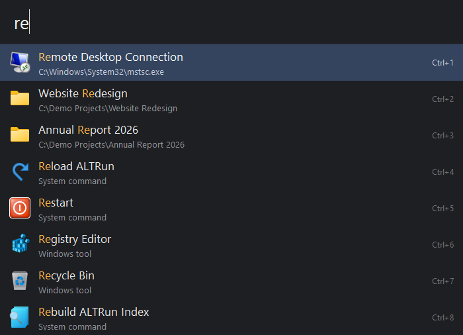Click "System command" under Reload ALTRun
Image resolution: width=463 pixels, height=335 pixels.
click(x=72, y=181)
